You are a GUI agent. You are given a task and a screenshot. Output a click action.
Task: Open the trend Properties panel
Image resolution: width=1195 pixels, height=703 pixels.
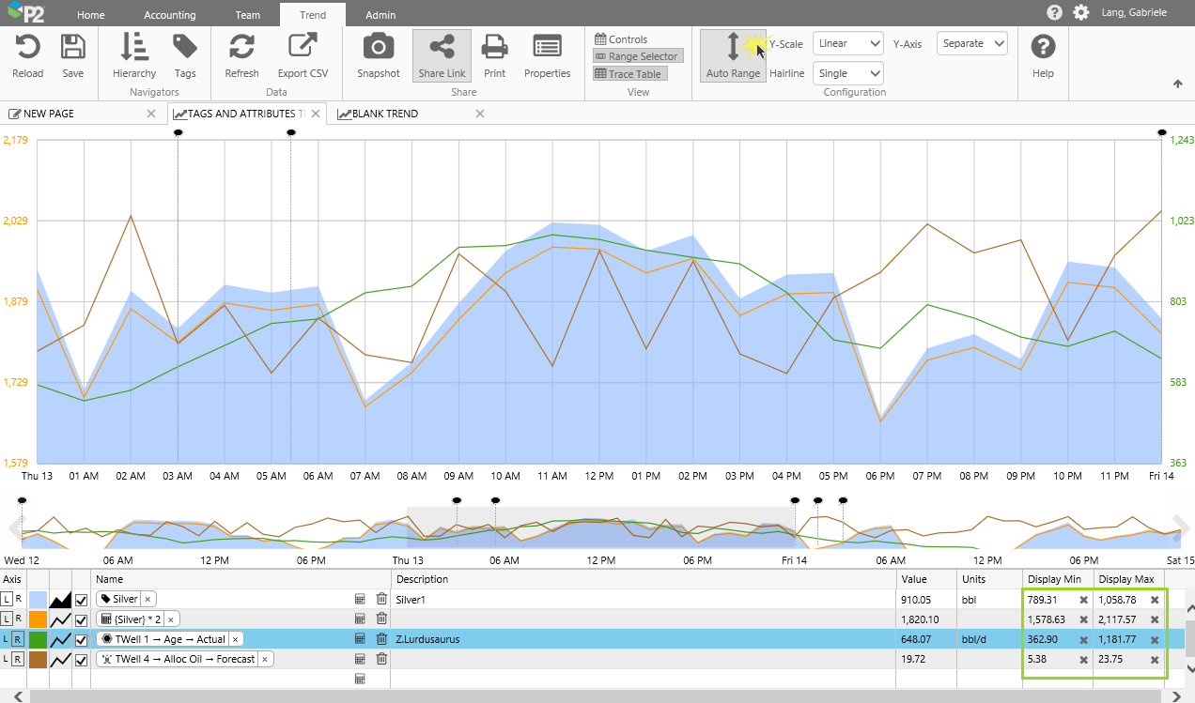click(547, 47)
